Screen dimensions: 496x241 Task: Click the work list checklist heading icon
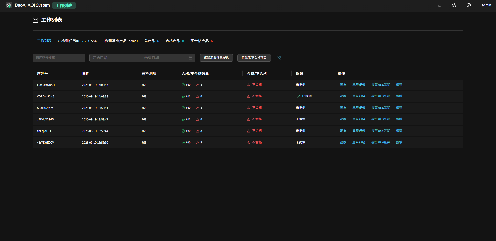[x=35, y=20]
